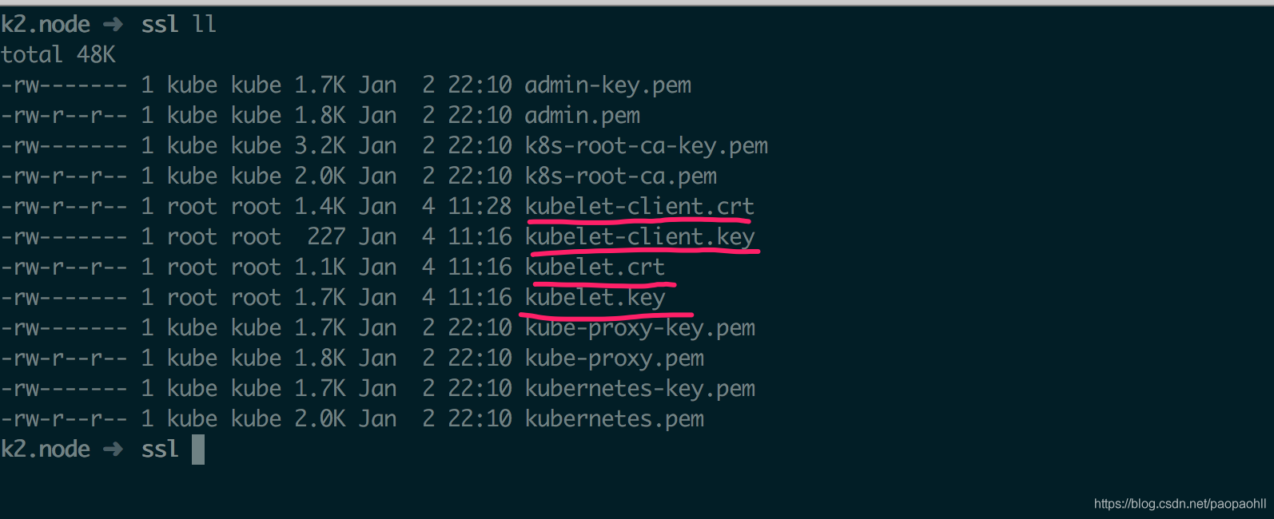Click the arrow icon in the last prompt
The image size is (1274, 519).
click(113, 449)
